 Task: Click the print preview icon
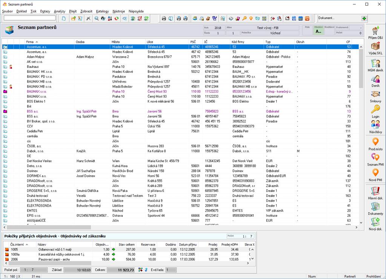(x=170, y=18)
